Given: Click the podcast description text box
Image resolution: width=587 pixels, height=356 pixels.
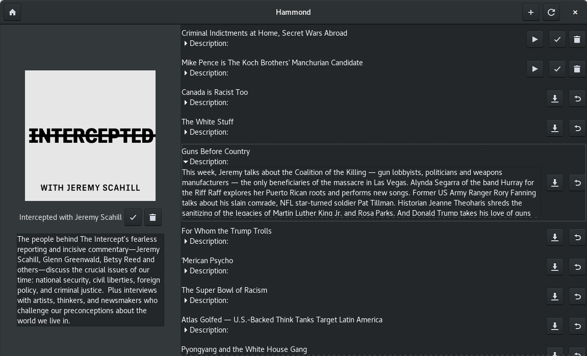Looking at the screenshot, I should coord(90,280).
